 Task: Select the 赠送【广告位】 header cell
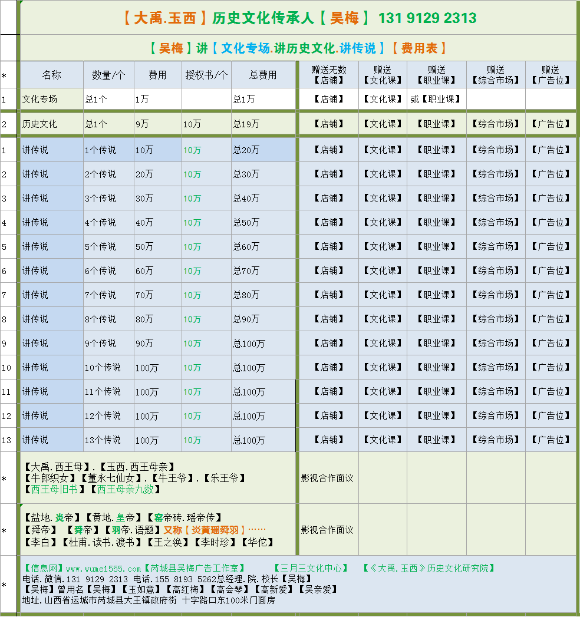pos(551,75)
